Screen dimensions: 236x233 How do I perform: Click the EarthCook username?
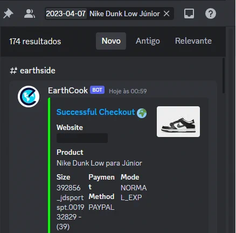coord(68,91)
